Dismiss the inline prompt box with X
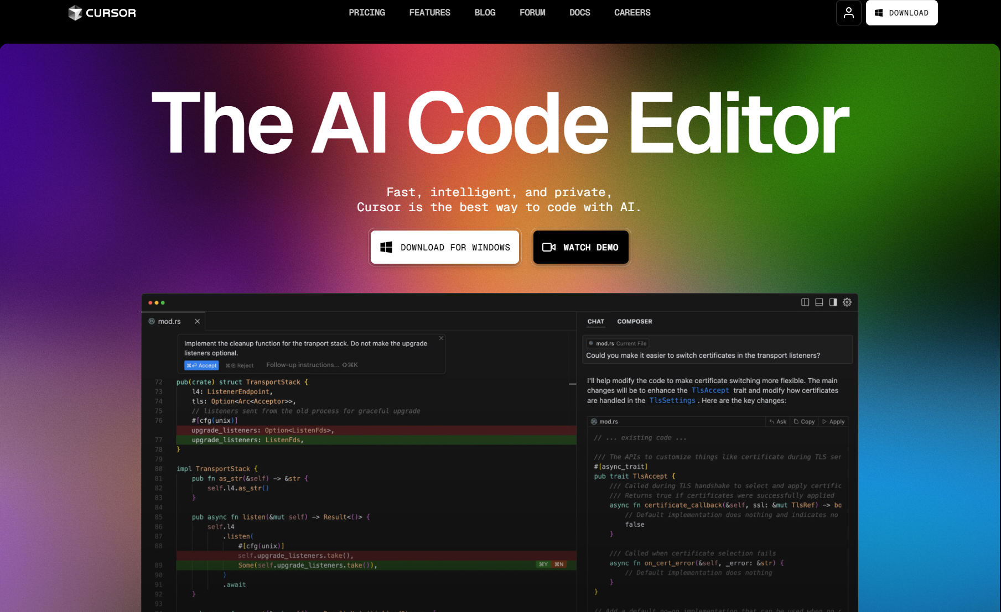1001x612 pixels. [441, 338]
